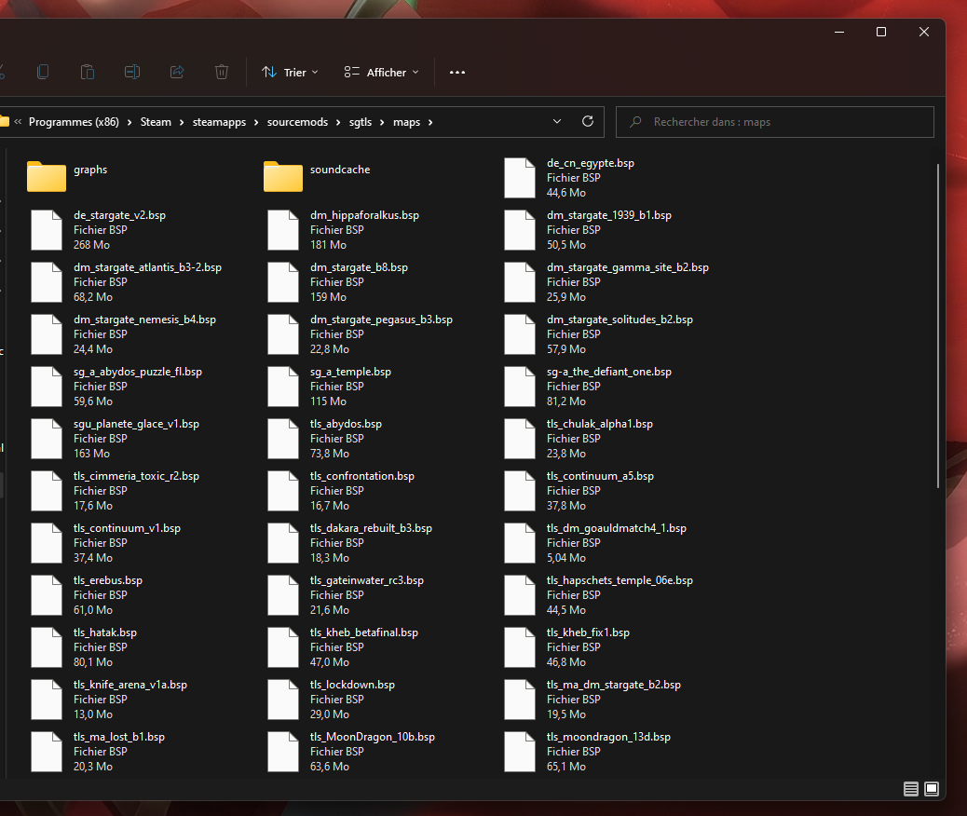Select the dm_stargate_atlantis_b3-2.bsp file icon
This screenshot has height=816, width=967.
47,282
